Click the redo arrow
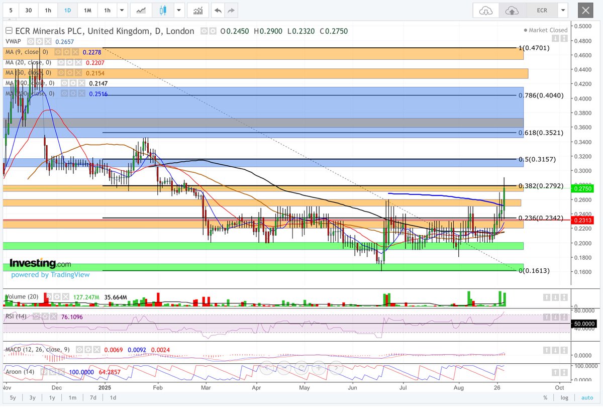 (x=231, y=10)
